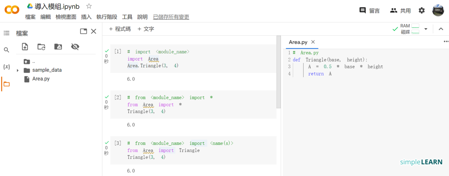449x176 pixels.
Task: Open the 執行階段 menu
Action: point(107,17)
